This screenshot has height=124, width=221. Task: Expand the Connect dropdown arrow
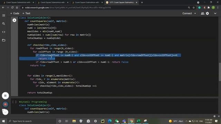click(x=195, y=13)
